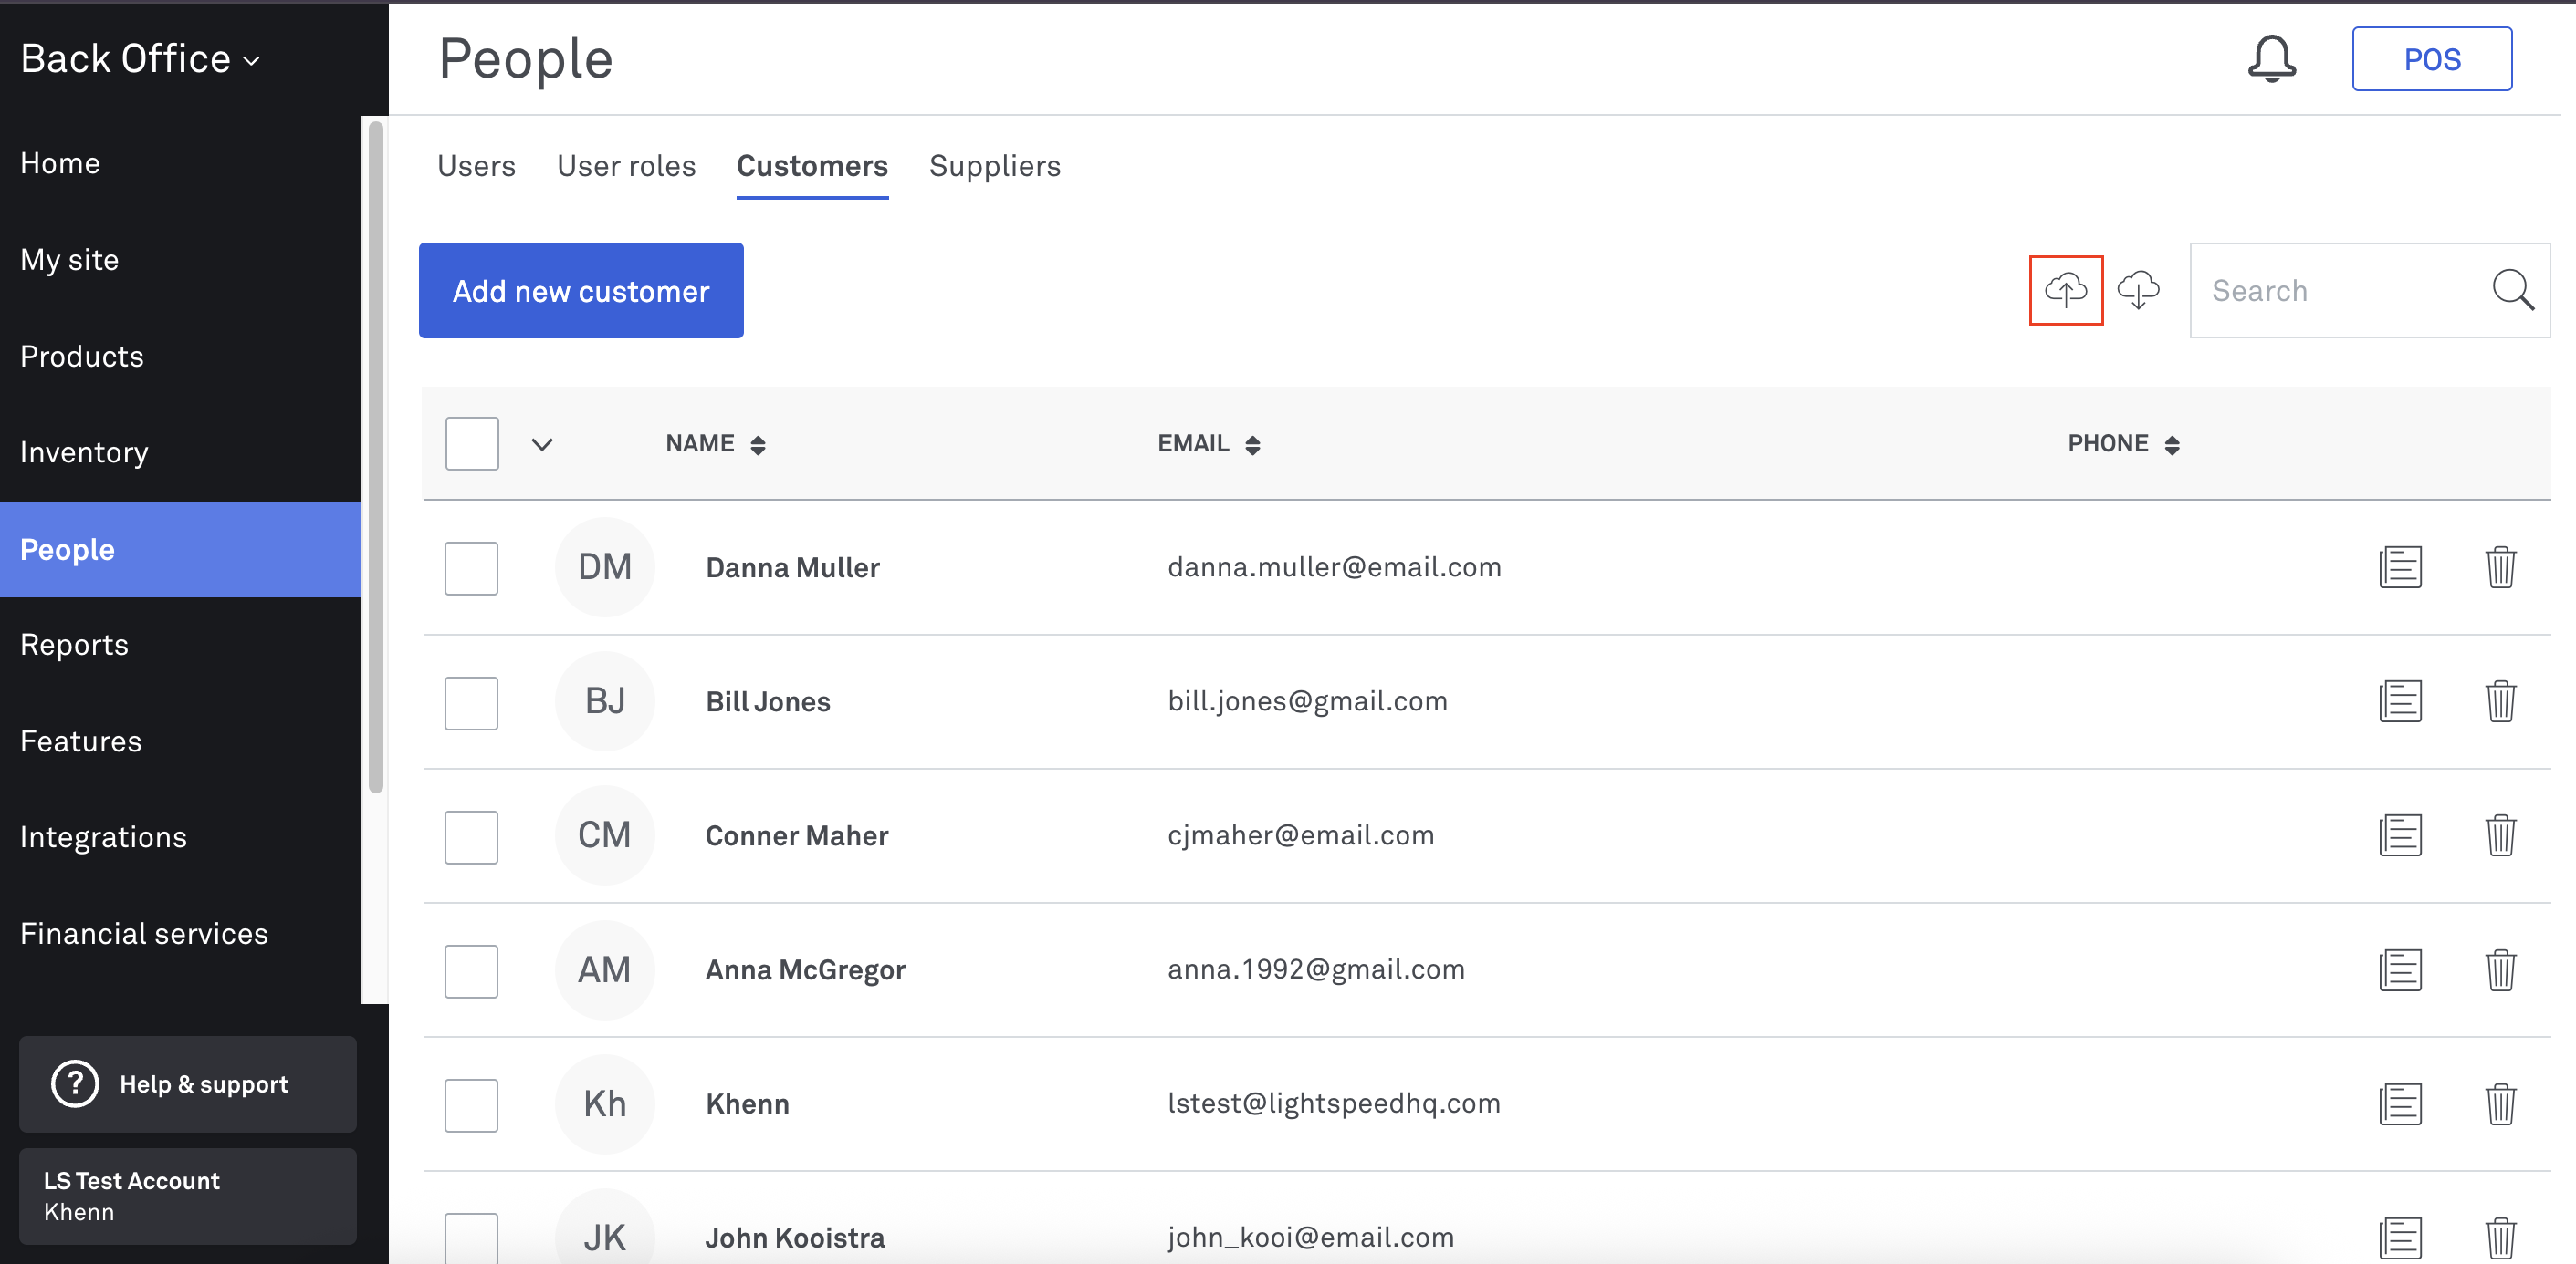Check the box for Khenn
Viewport: 2576px width, 1264px height.
pyautogui.click(x=471, y=1105)
